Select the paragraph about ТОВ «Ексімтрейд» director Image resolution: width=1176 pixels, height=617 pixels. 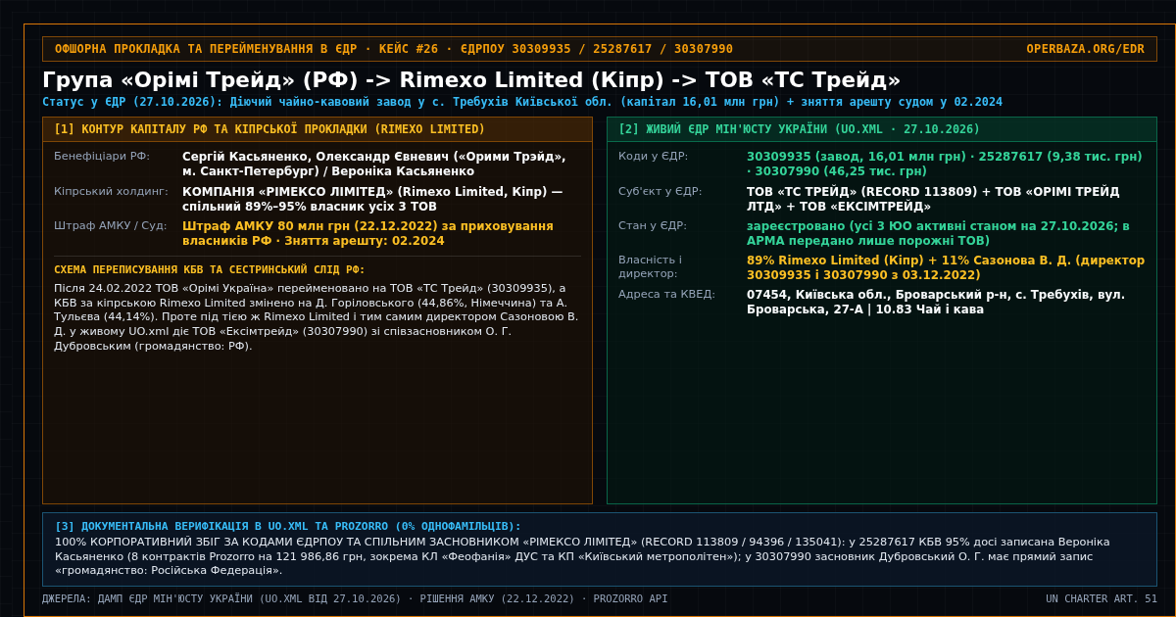[318, 316]
